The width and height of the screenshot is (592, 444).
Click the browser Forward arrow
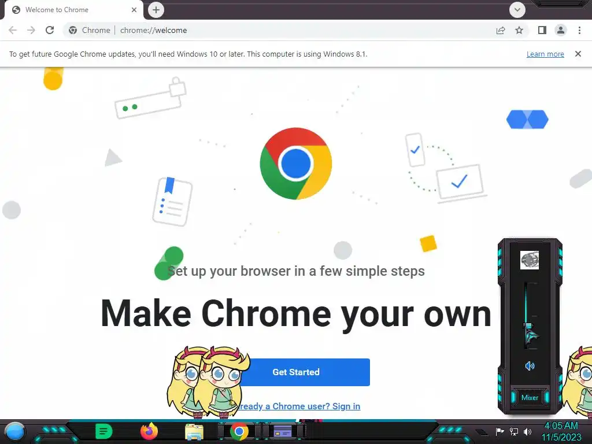pyautogui.click(x=31, y=30)
